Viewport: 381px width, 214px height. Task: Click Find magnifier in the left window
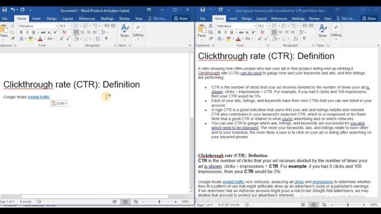tap(138, 27)
